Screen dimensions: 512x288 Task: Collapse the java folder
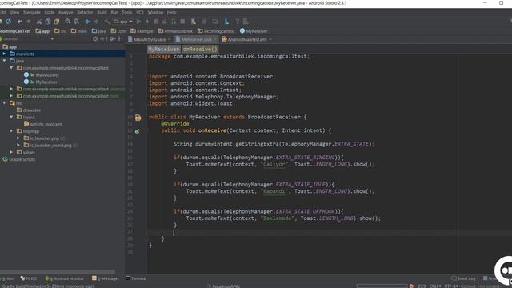4,61
